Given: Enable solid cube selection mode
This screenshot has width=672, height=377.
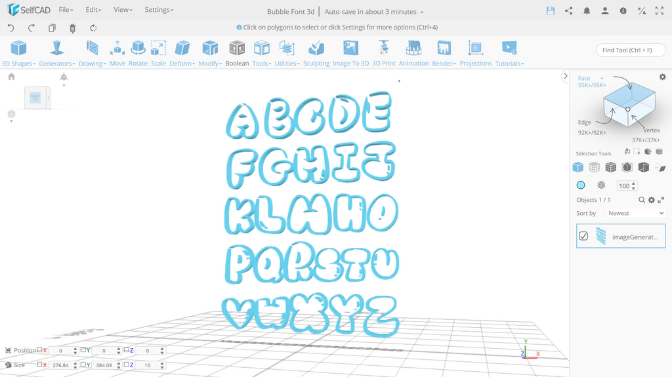Looking at the screenshot, I should pos(577,167).
